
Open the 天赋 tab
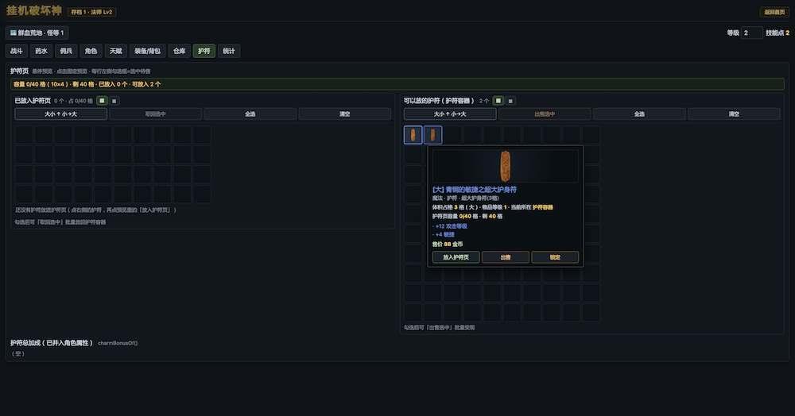click(x=116, y=51)
